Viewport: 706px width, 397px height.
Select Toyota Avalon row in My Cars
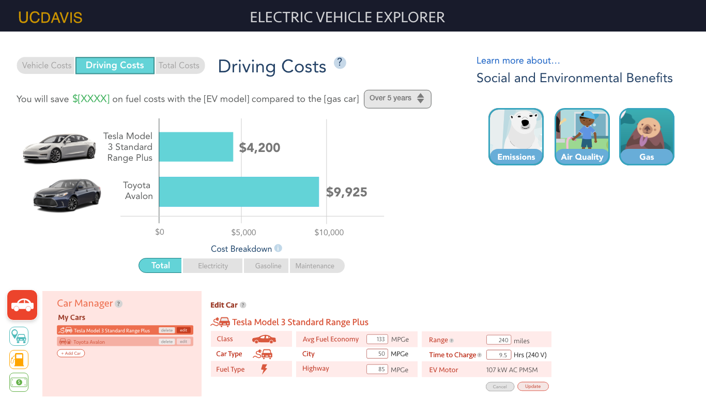click(125, 342)
